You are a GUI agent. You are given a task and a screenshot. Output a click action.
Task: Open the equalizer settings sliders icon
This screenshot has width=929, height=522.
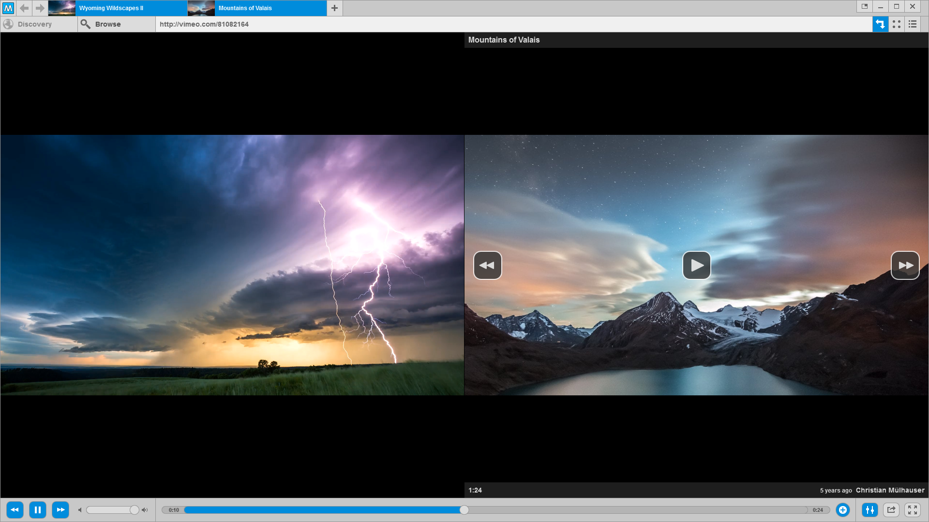click(870, 510)
